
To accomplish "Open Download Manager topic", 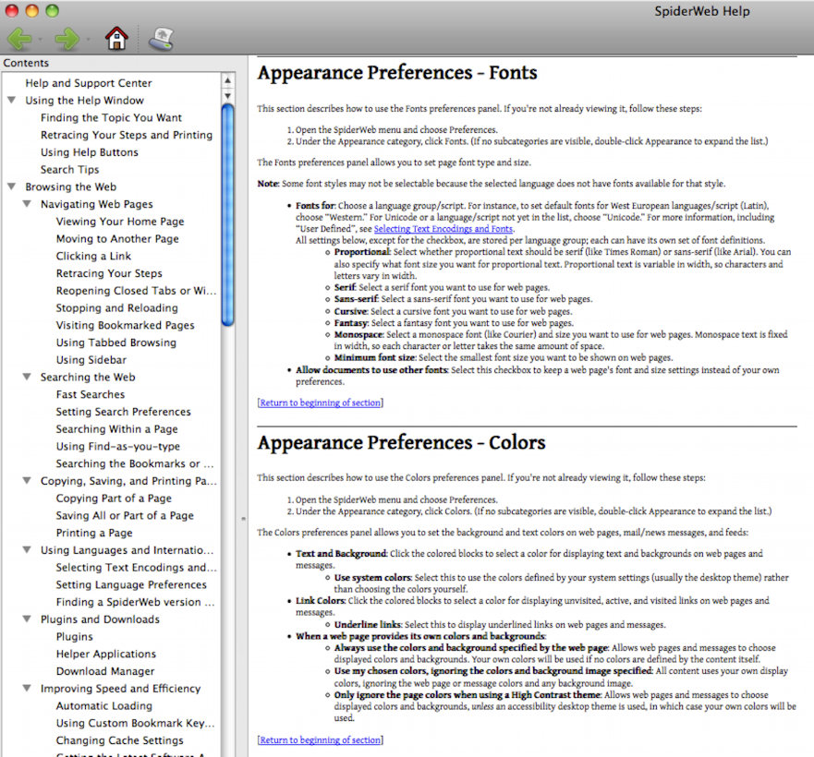I will pyautogui.click(x=104, y=671).
